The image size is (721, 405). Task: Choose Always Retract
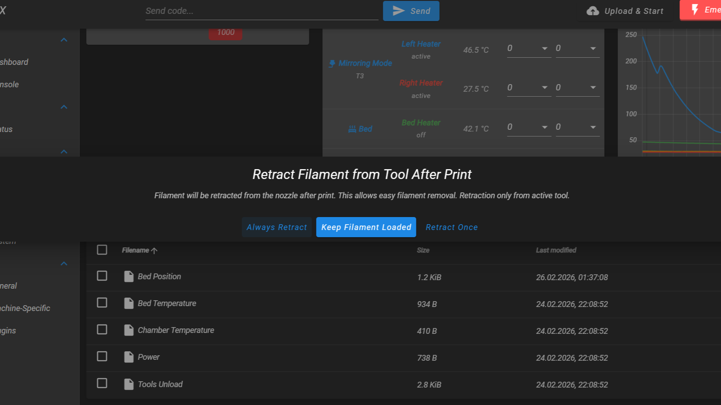click(276, 227)
